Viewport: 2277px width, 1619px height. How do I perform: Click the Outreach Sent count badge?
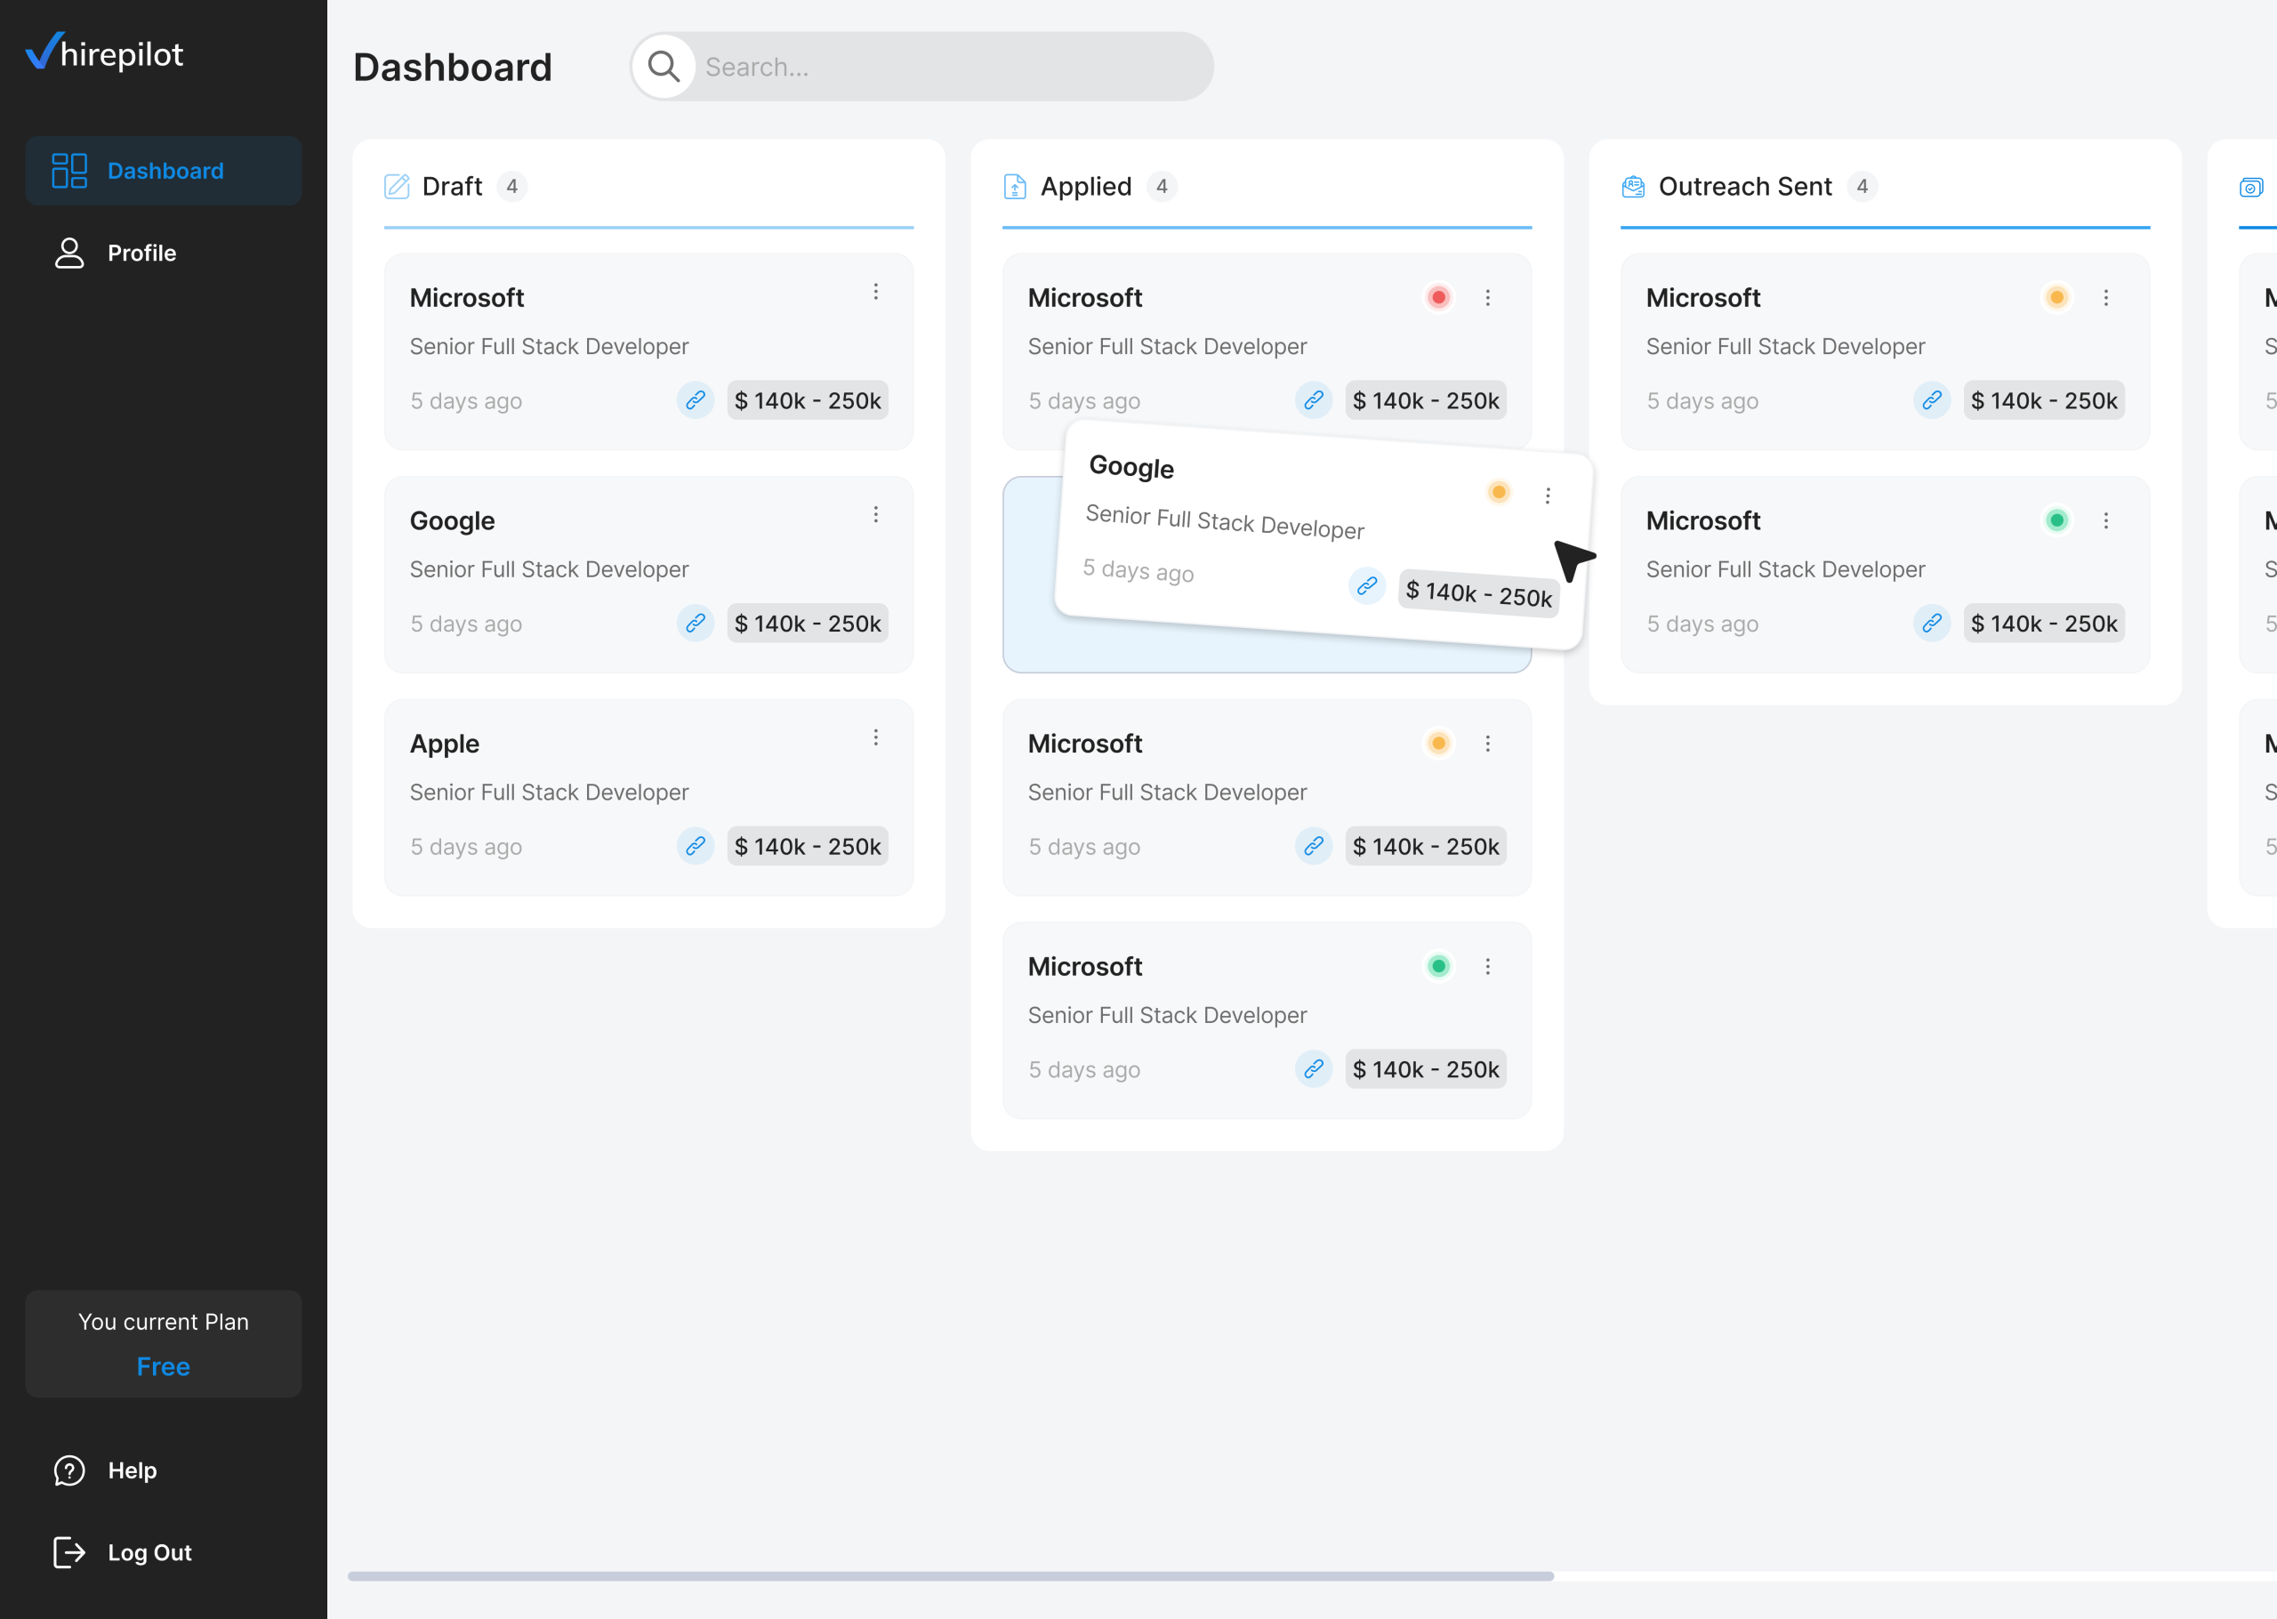(x=1862, y=187)
